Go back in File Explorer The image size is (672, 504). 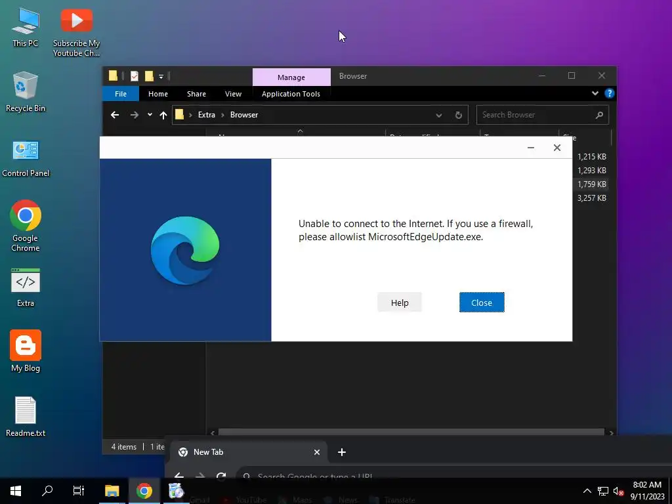[x=114, y=115]
